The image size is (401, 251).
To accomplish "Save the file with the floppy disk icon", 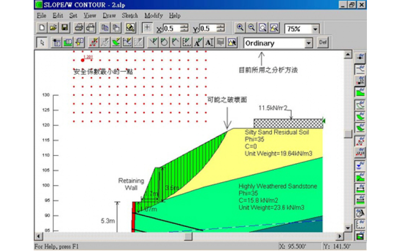I will tap(65, 28).
